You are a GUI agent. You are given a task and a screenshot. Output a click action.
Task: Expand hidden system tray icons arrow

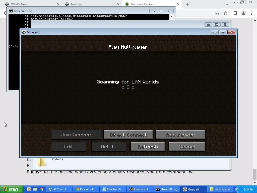(237, 189)
